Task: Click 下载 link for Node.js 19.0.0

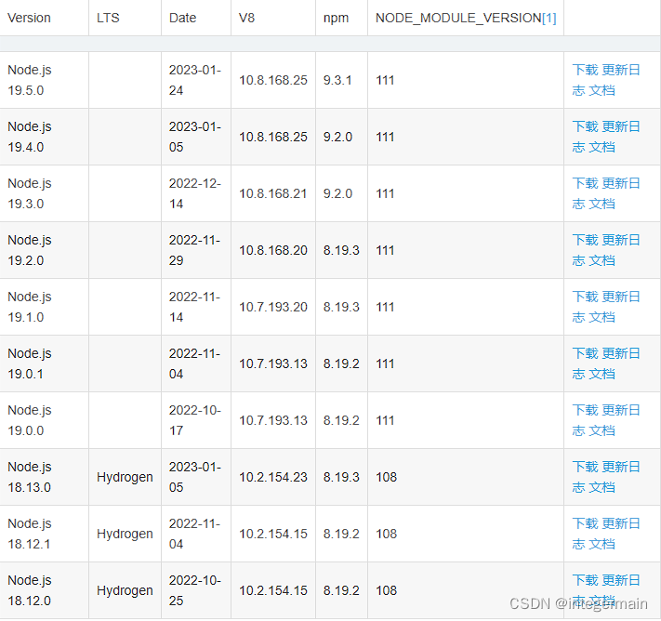Action: (585, 410)
